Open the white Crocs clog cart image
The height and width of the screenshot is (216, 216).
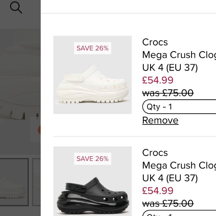point(93,75)
